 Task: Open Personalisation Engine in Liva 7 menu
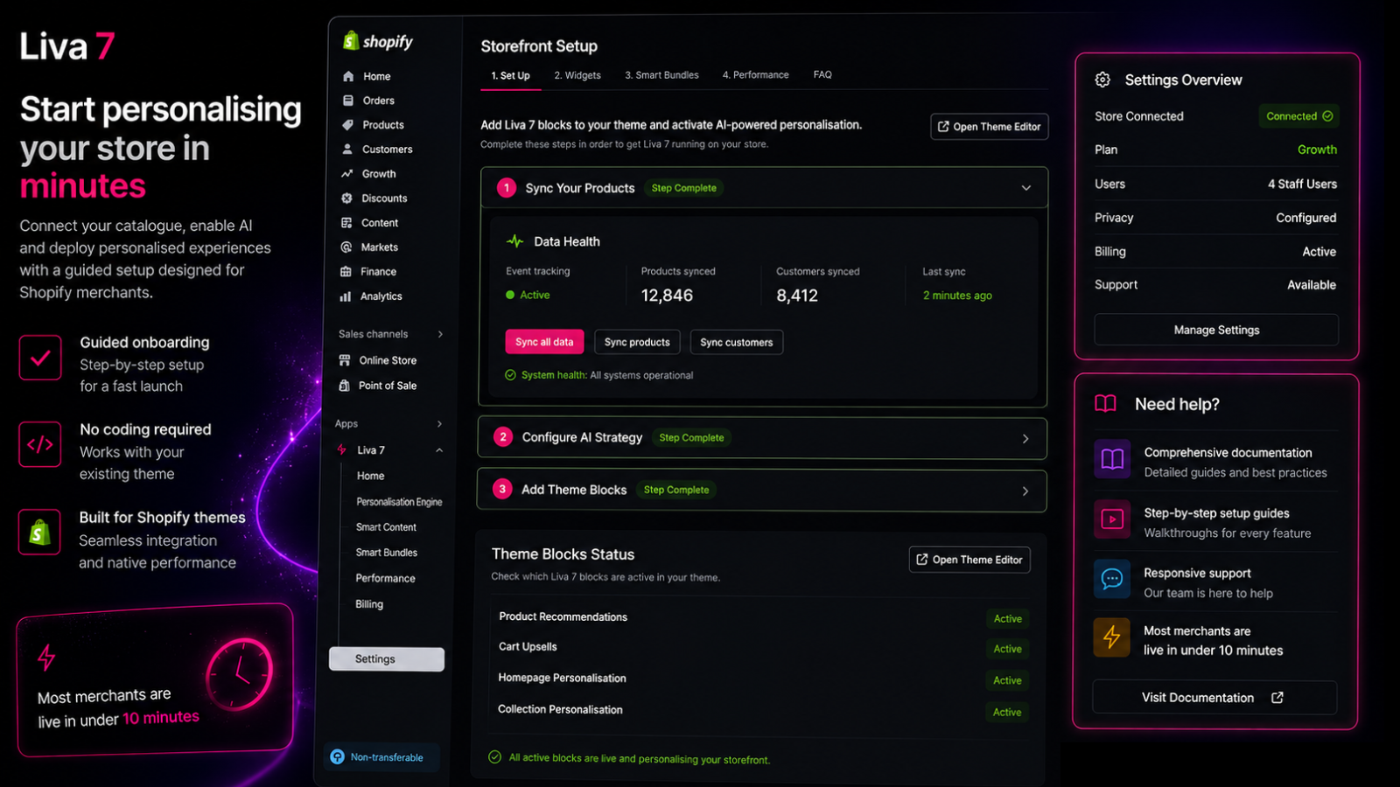click(399, 502)
